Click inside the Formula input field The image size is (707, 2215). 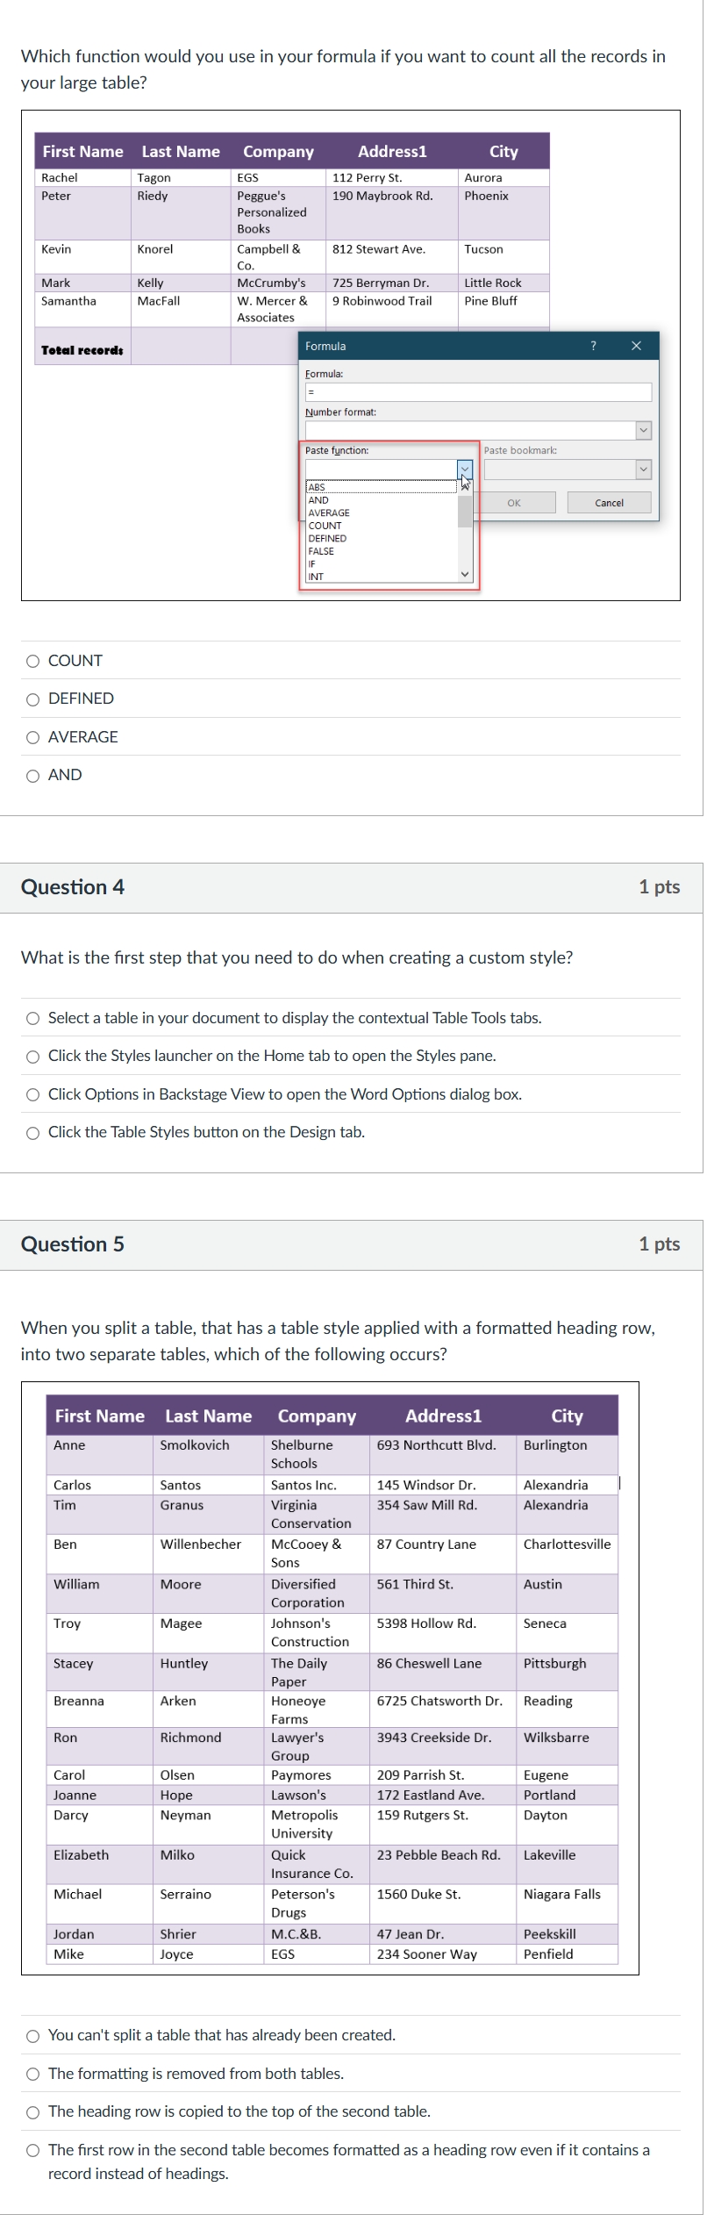coord(478,392)
